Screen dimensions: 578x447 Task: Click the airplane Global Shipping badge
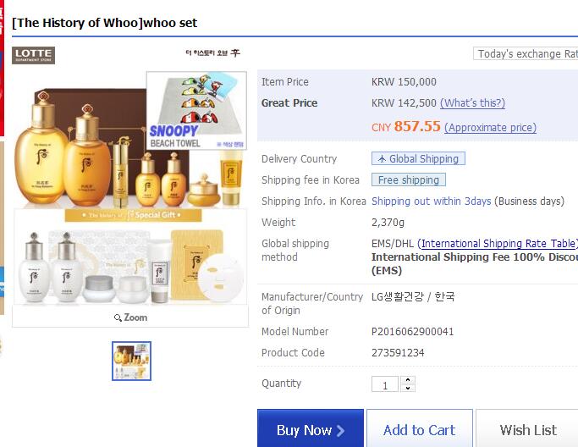[x=418, y=158]
